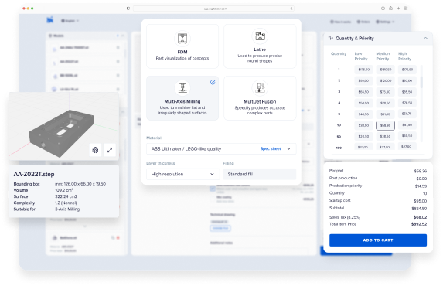Toggle the Multi-Axis Milling selected checkmark
The height and width of the screenshot is (286, 443).
tap(213, 82)
